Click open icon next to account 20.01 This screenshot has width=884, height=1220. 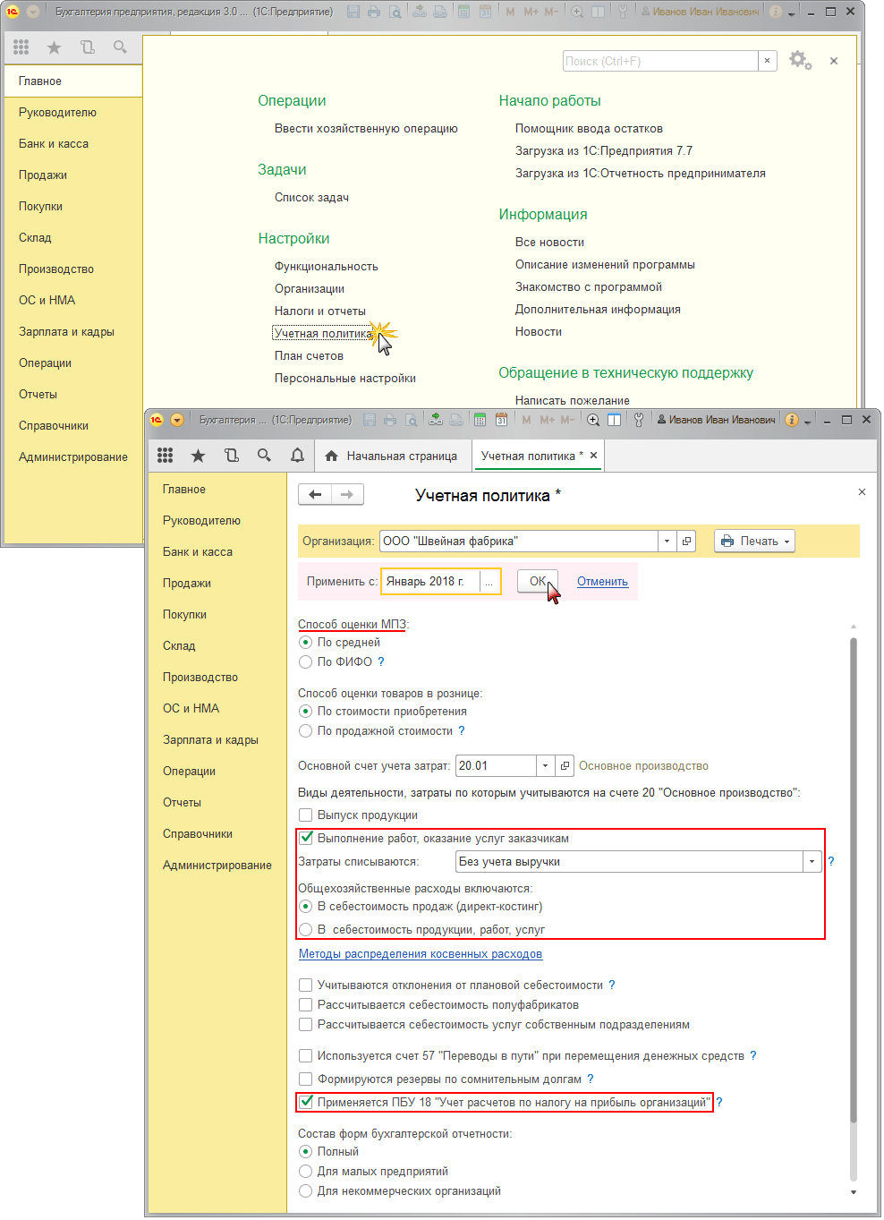click(x=565, y=765)
